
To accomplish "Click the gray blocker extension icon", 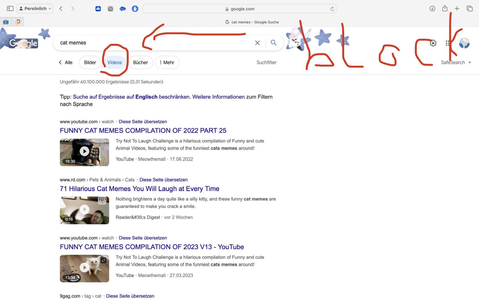I will (110, 9).
